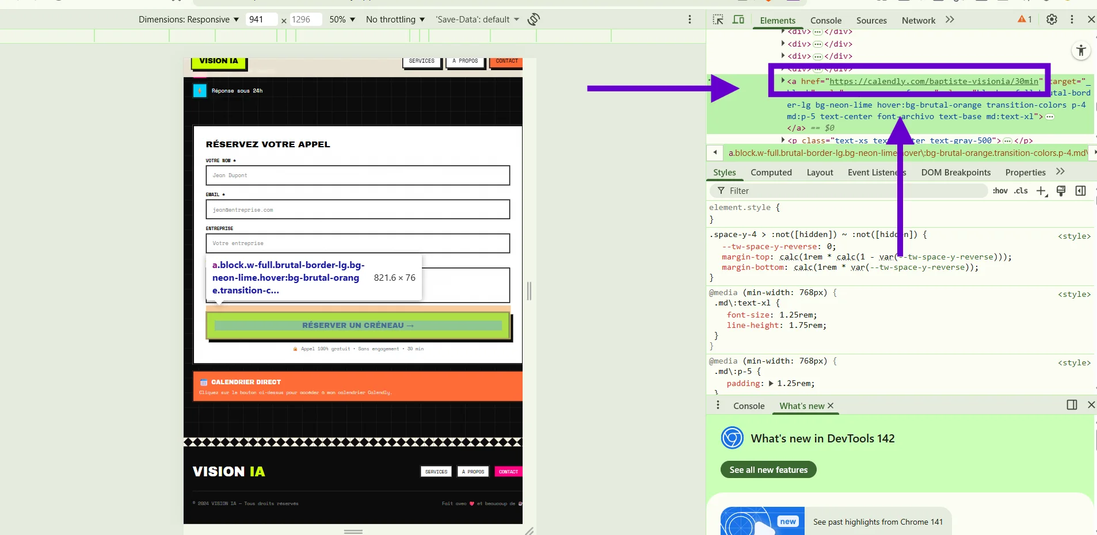Image resolution: width=1097 pixels, height=535 pixels.
Task: Open the Save-Data default dropdown
Action: tap(478, 20)
